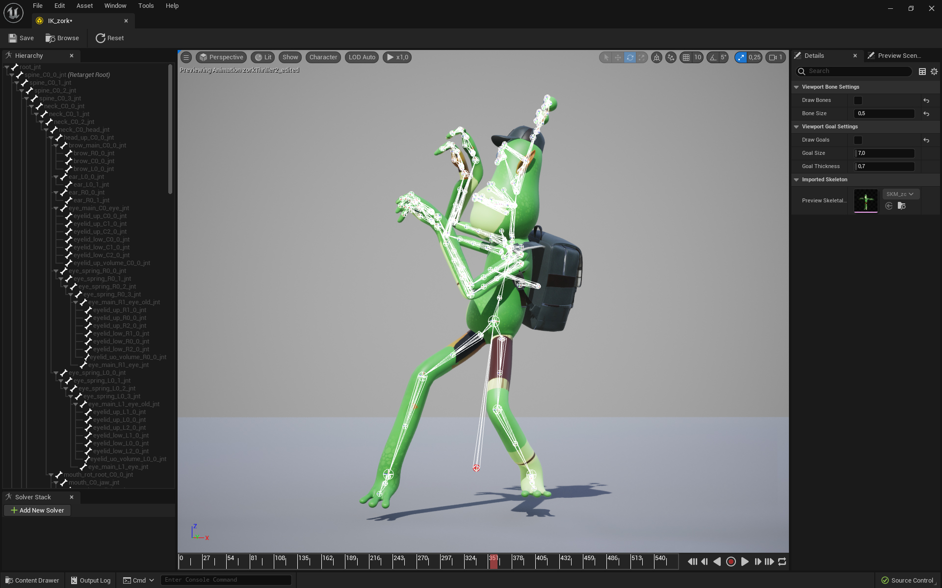Click browse-to-asset icon under skeletal mesh
This screenshot has width=942, height=588.
902,206
